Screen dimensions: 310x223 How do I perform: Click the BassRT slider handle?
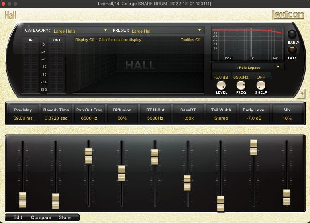tap(187, 183)
